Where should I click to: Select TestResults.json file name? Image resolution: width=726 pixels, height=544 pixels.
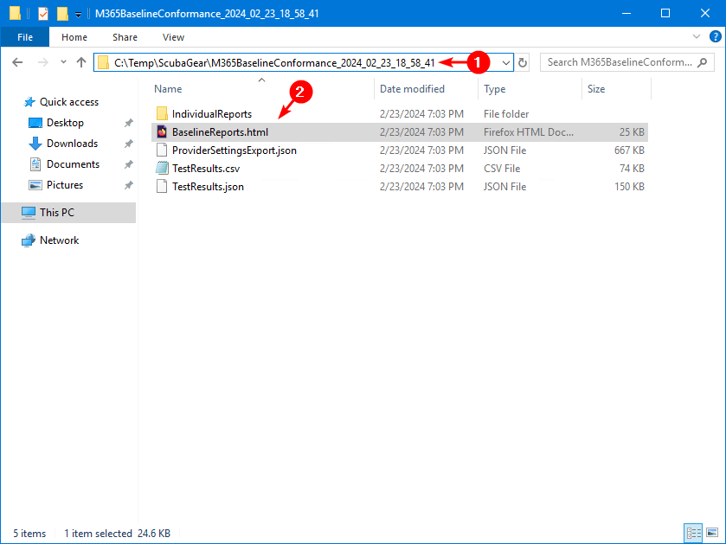click(208, 187)
